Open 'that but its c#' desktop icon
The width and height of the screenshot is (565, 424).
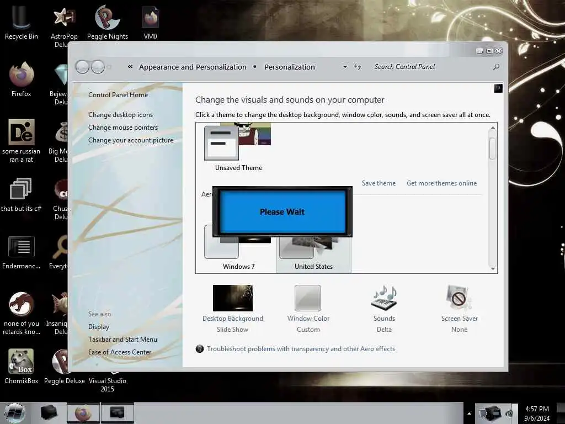(x=22, y=195)
